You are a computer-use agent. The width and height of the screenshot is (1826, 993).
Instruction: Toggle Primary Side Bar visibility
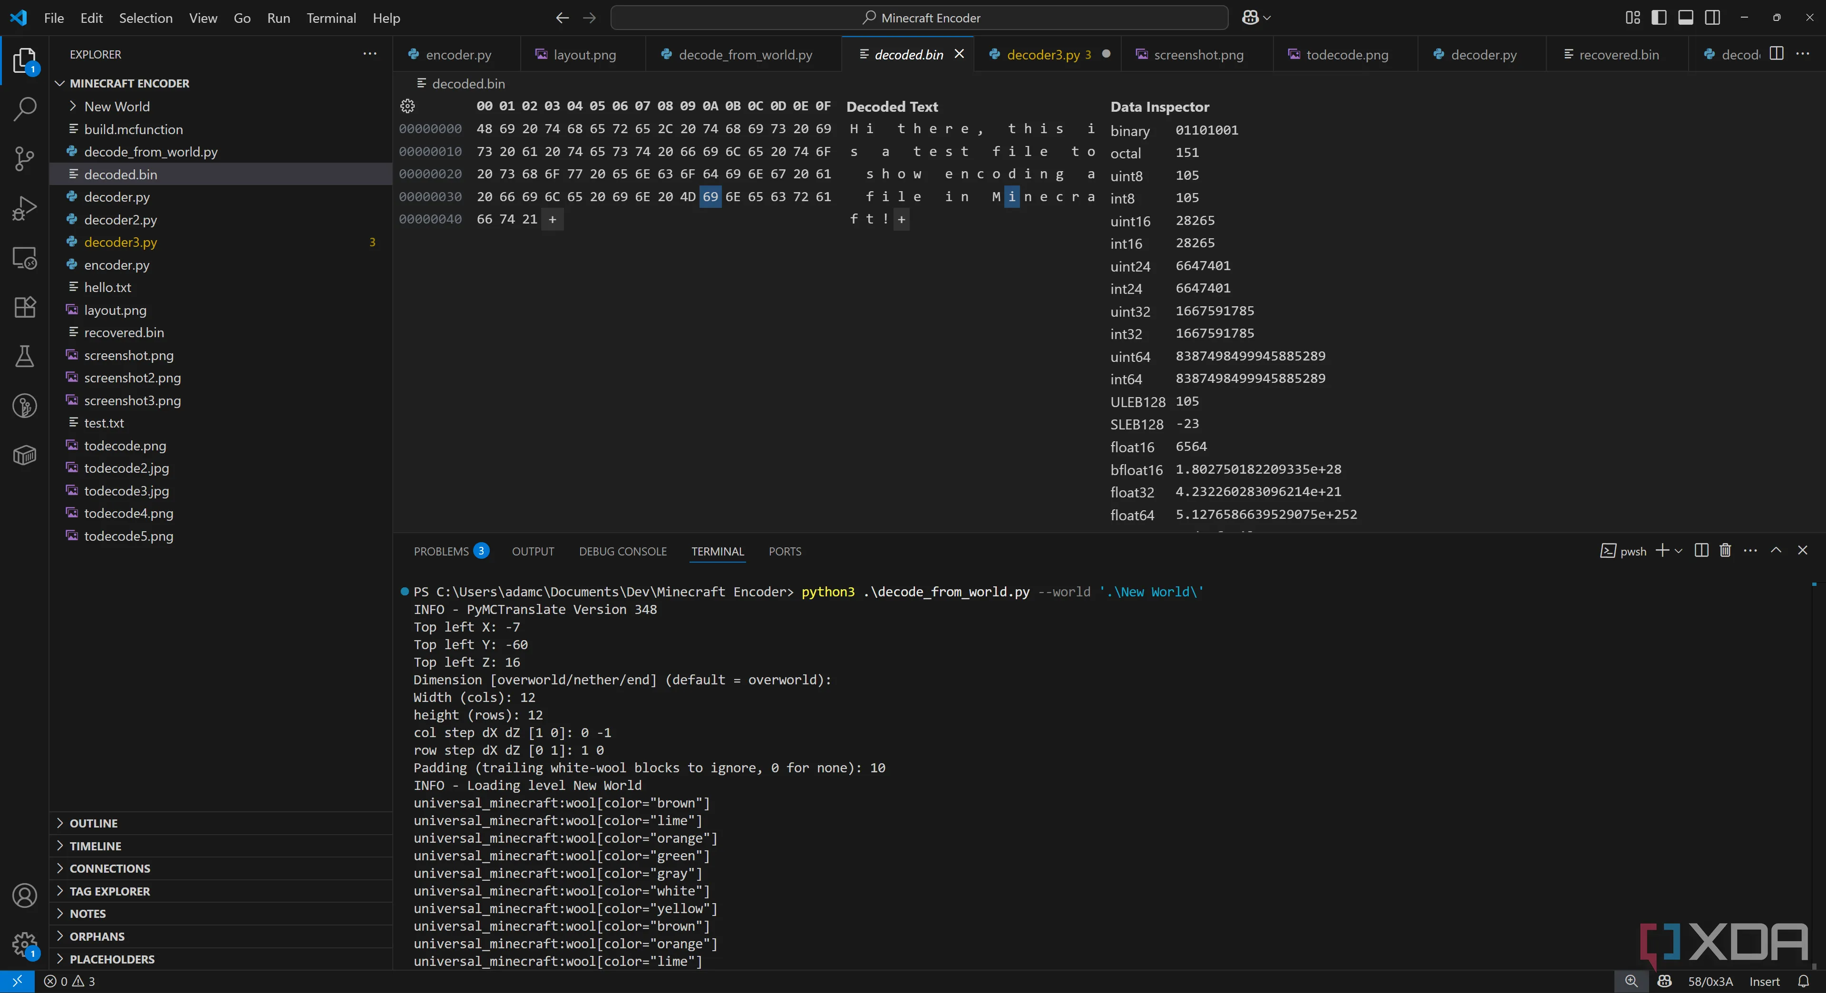[1659, 18]
